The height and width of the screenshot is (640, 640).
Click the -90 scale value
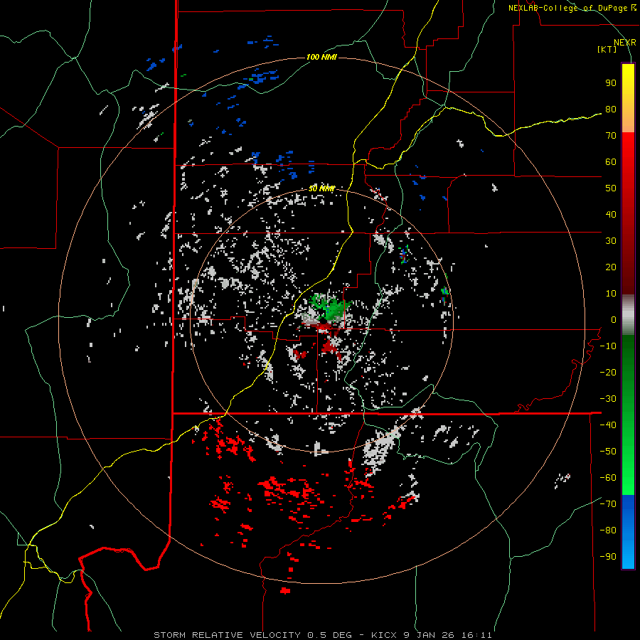click(608, 557)
